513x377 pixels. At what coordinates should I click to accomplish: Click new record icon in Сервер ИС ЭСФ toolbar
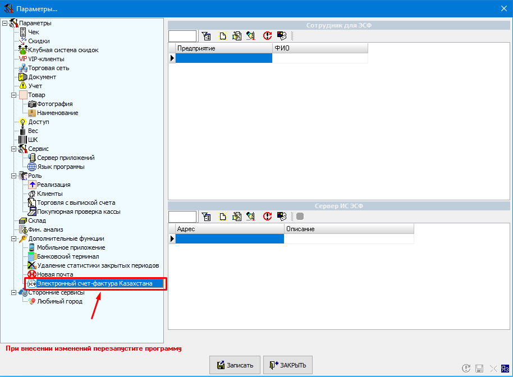pos(222,217)
